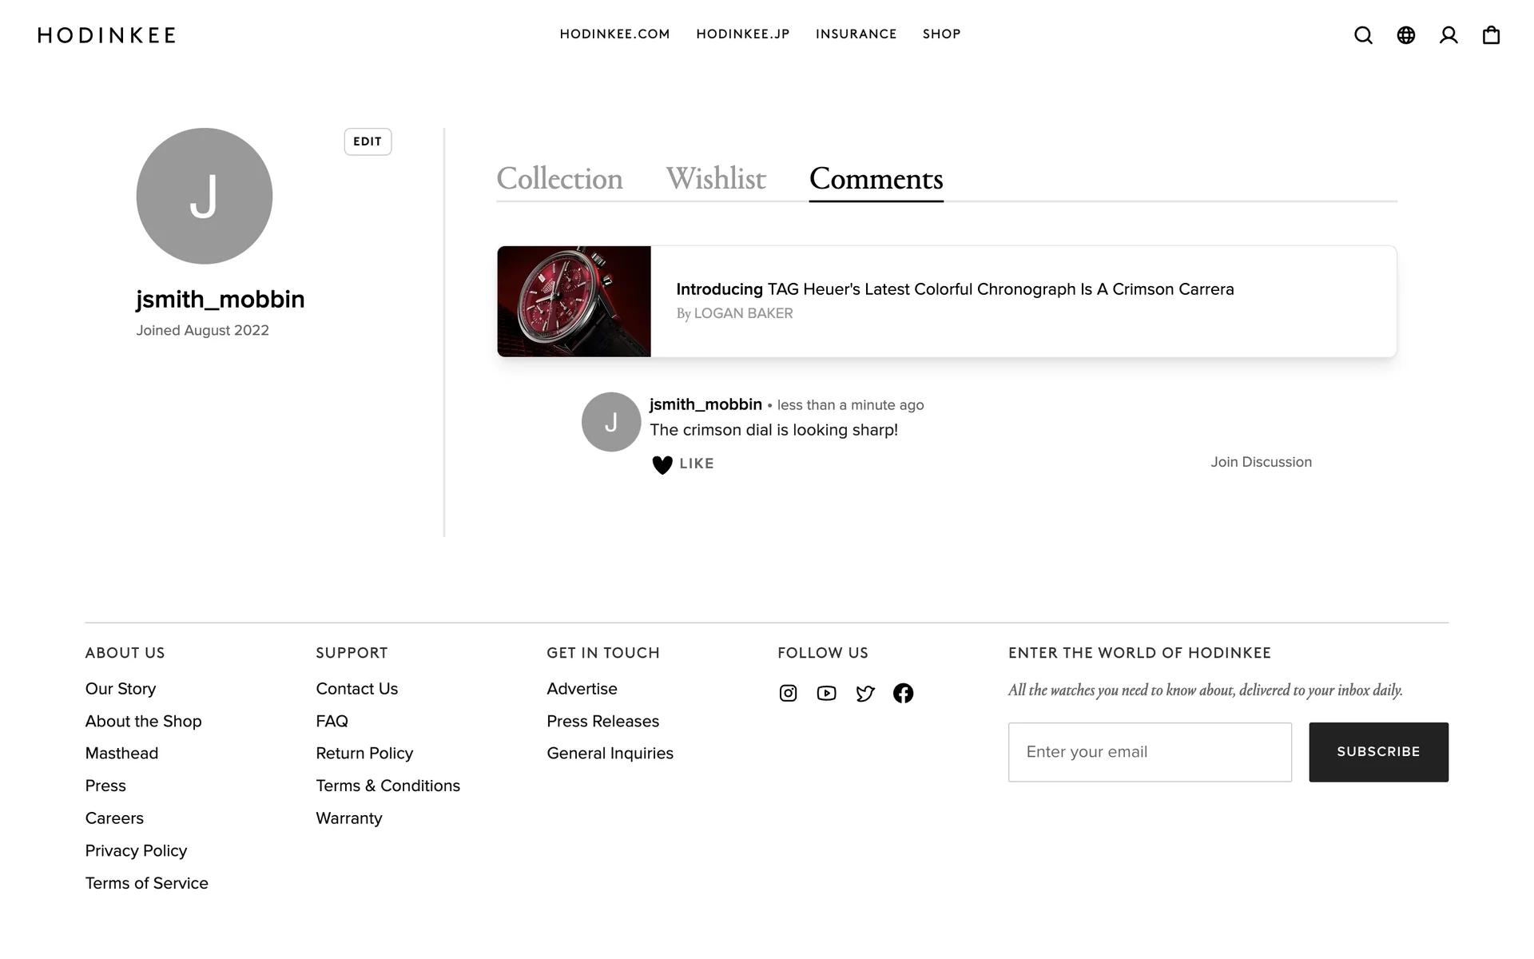The height and width of the screenshot is (959, 1534).
Task: Click the Enter your email field
Action: [x=1150, y=752]
